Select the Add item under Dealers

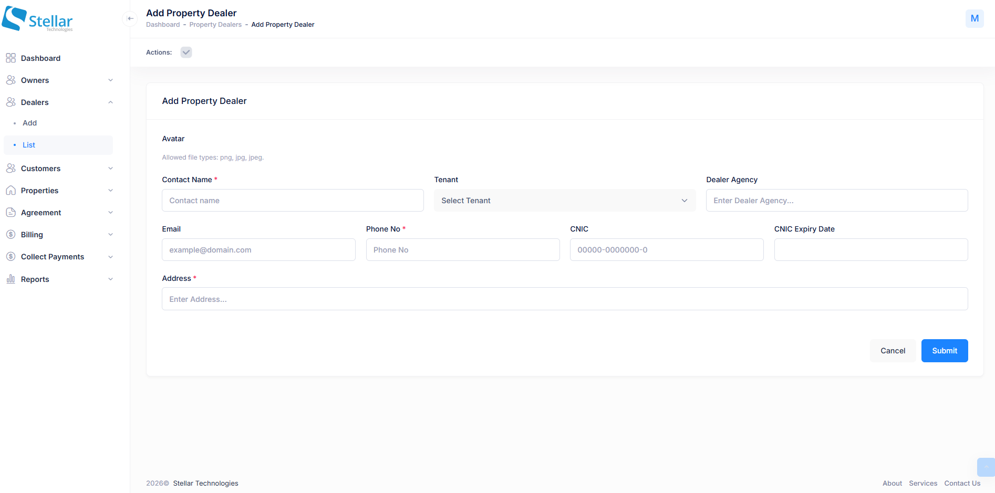(30, 123)
